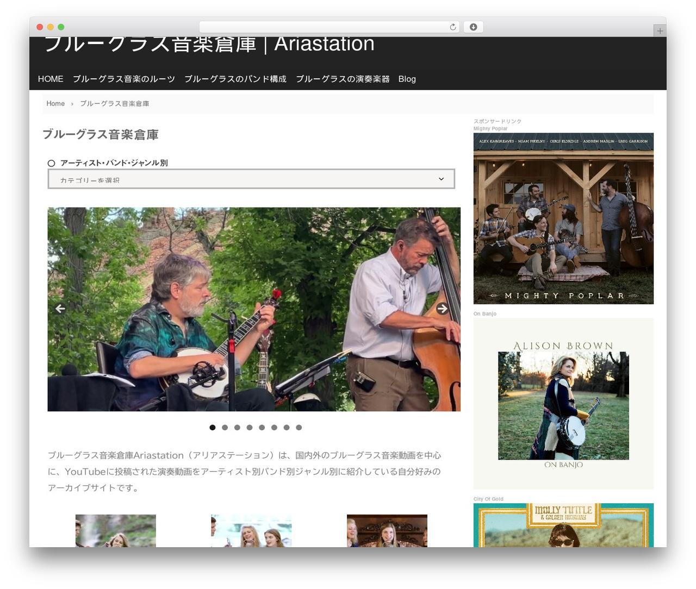Click the ブルーグラス音楽倉庫 breadcrumb text
This screenshot has width=696, height=589.
coord(115,103)
